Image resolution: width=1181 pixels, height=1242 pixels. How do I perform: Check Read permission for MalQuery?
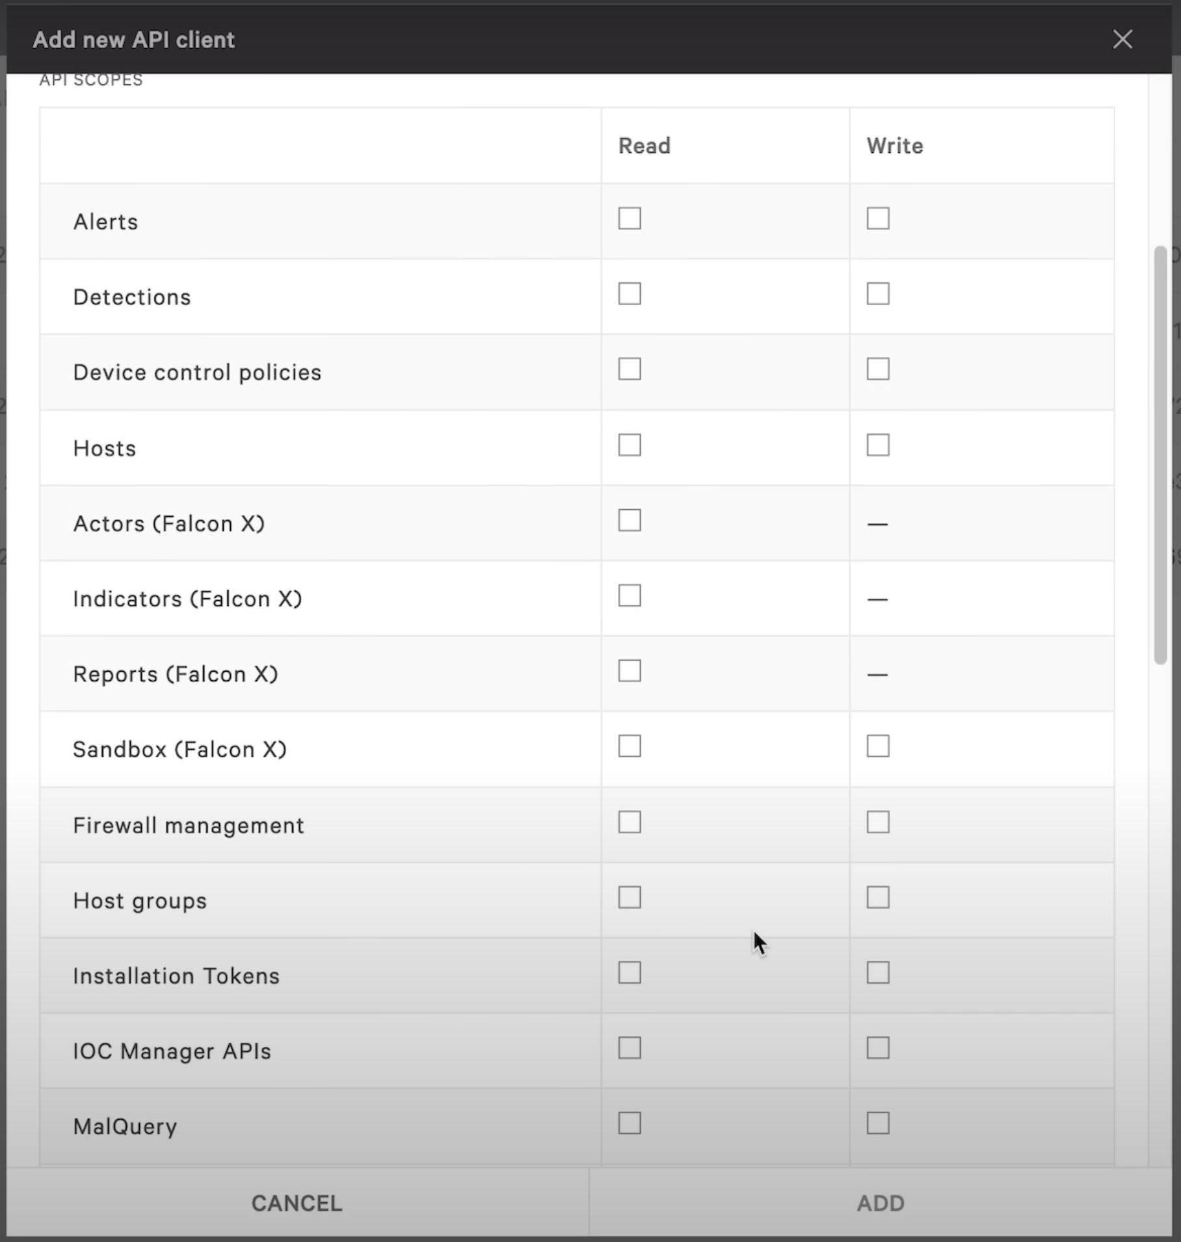click(629, 1123)
